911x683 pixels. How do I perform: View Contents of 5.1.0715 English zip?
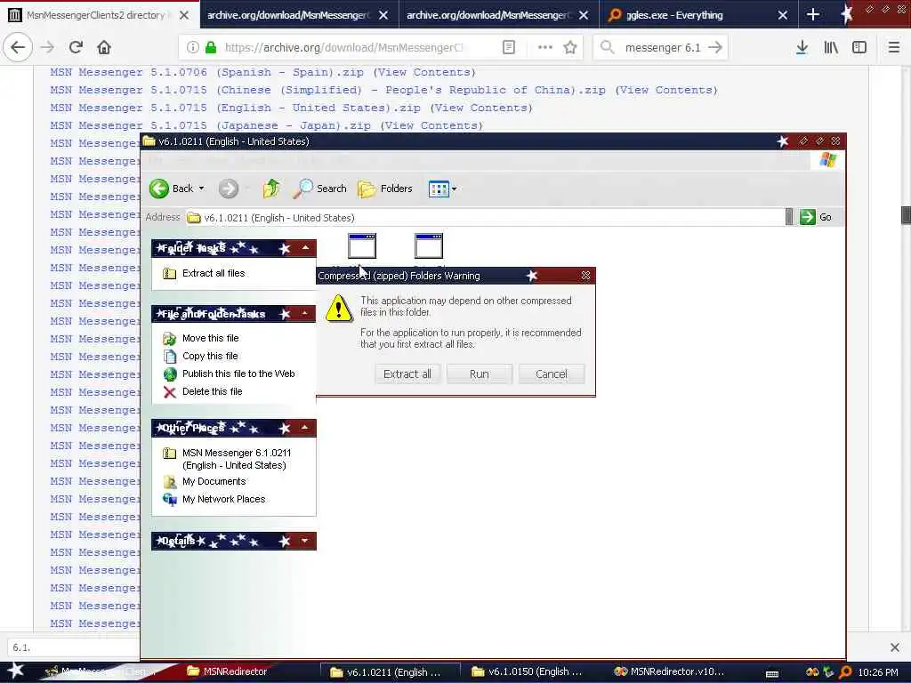[x=481, y=108]
